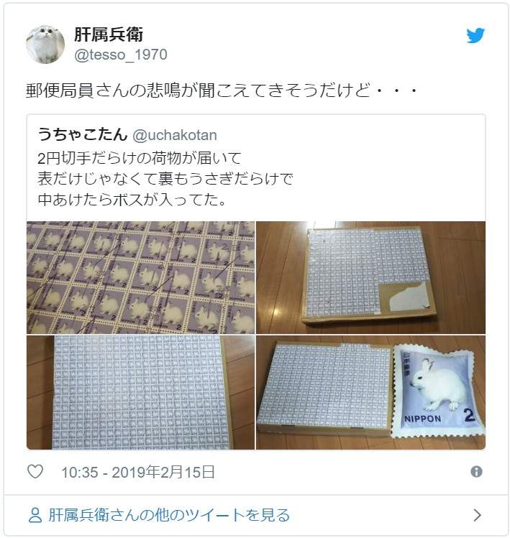Click the person icon beside 肝属兵衛さん
The width and height of the screenshot is (510, 538).
click(35, 515)
